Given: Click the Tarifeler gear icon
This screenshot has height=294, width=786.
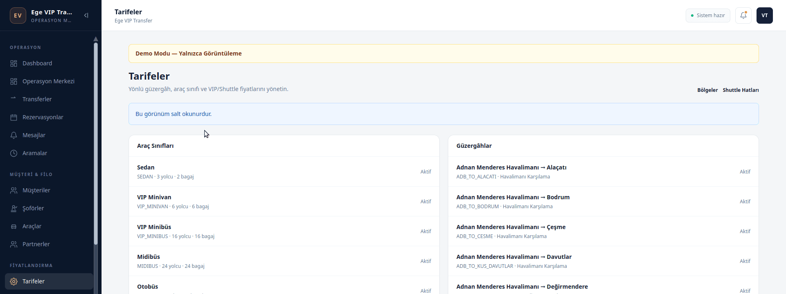Looking at the screenshot, I should pyautogui.click(x=14, y=281).
